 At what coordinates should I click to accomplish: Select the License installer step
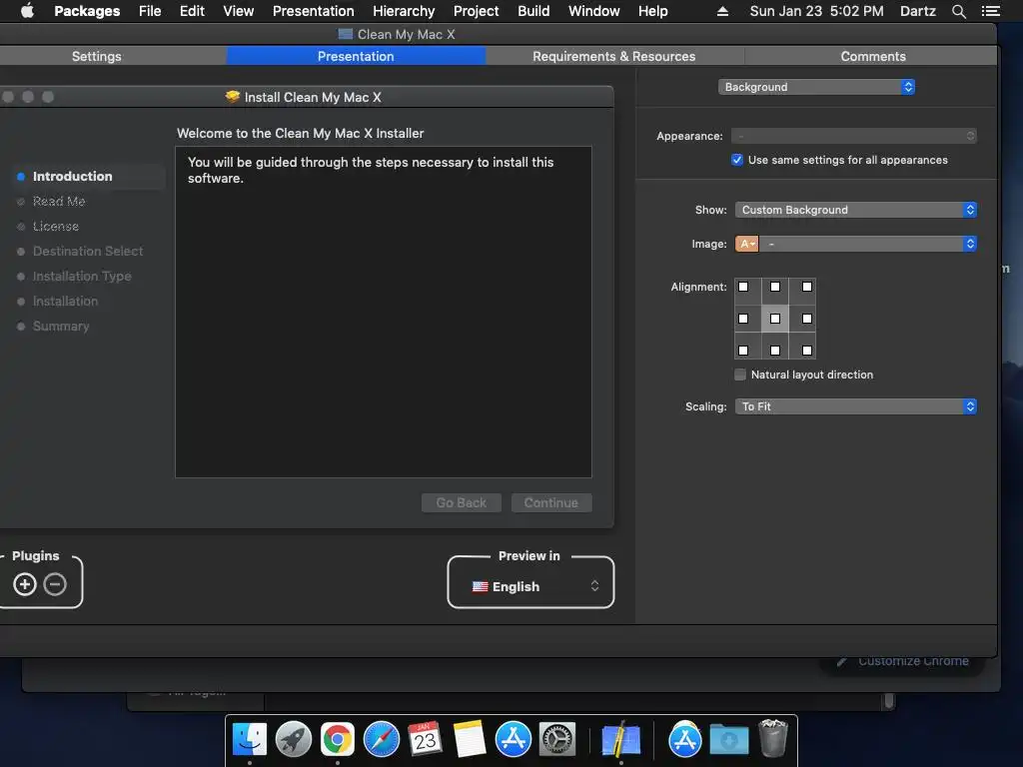click(x=56, y=227)
